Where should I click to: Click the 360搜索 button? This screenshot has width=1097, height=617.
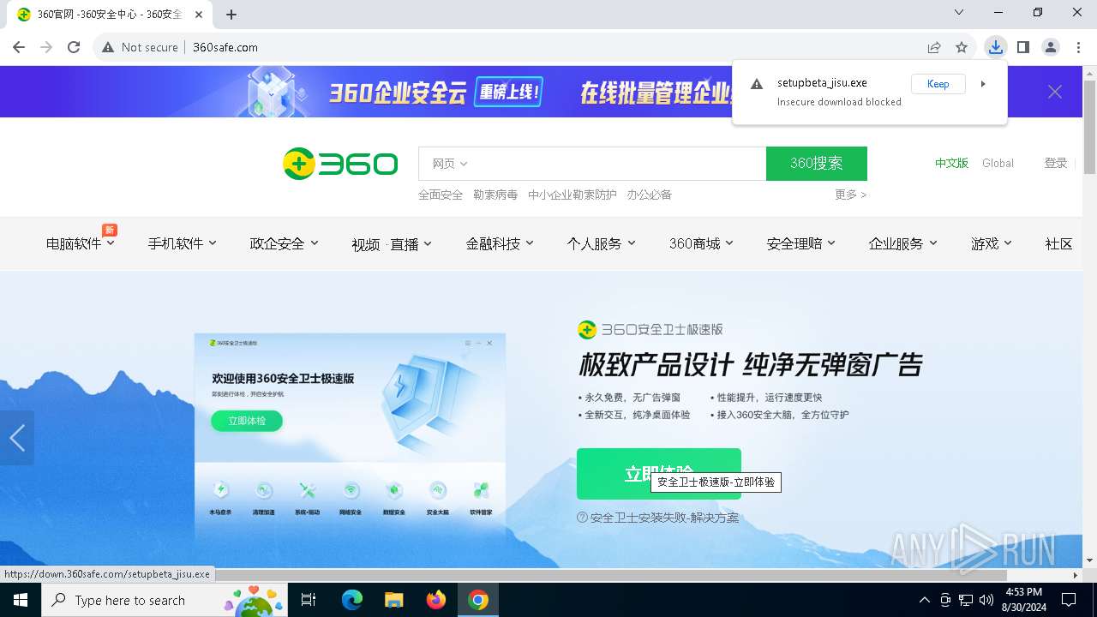[x=817, y=164]
